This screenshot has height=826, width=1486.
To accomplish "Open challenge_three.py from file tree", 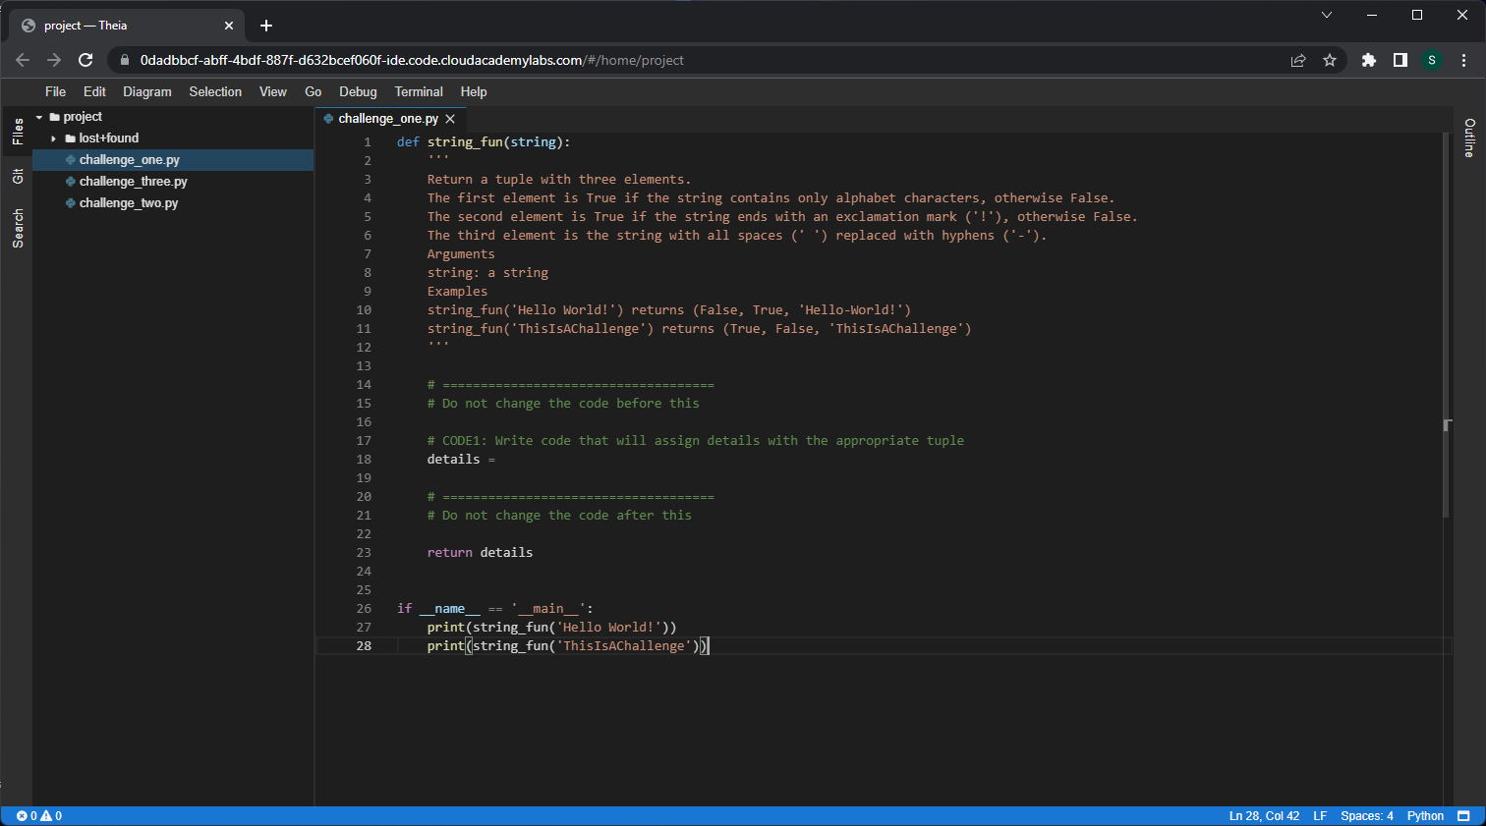I will (x=173, y=182).
